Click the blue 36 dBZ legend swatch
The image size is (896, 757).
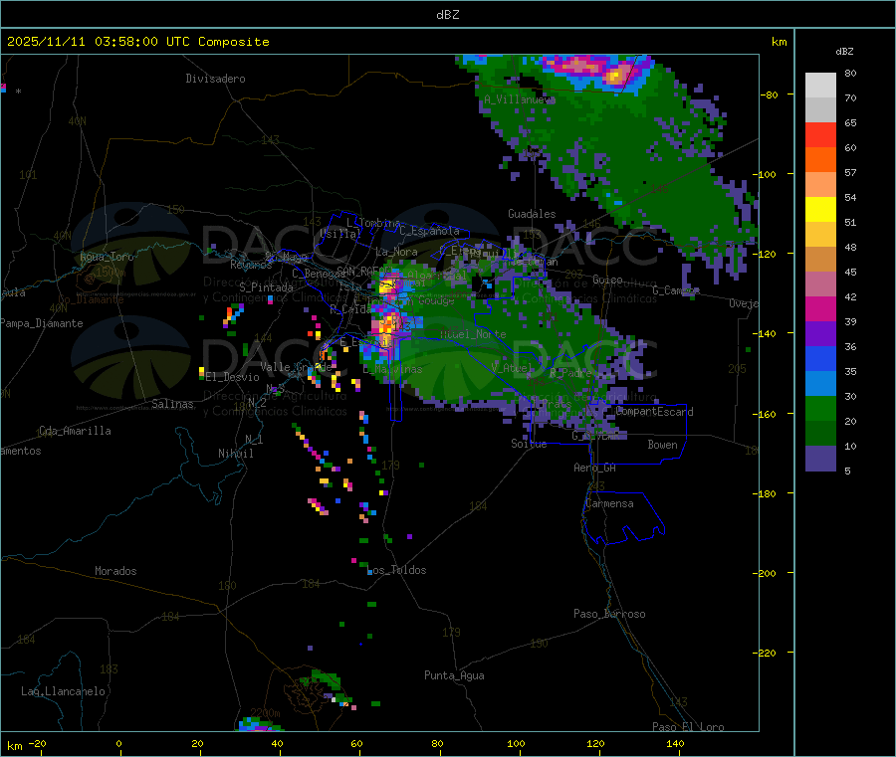click(x=820, y=358)
